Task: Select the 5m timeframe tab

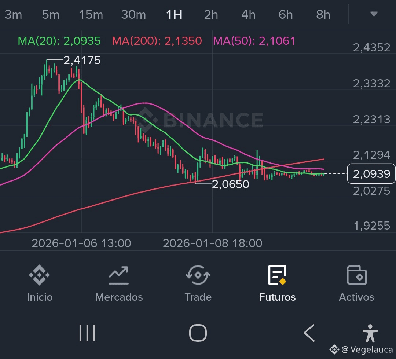Action: tap(51, 15)
